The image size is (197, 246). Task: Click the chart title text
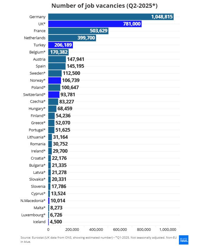click(104, 6)
